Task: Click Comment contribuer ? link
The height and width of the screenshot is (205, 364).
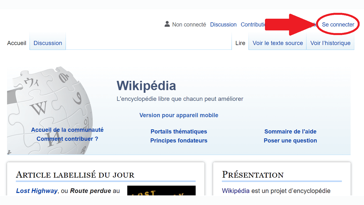Action: click(67, 139)
